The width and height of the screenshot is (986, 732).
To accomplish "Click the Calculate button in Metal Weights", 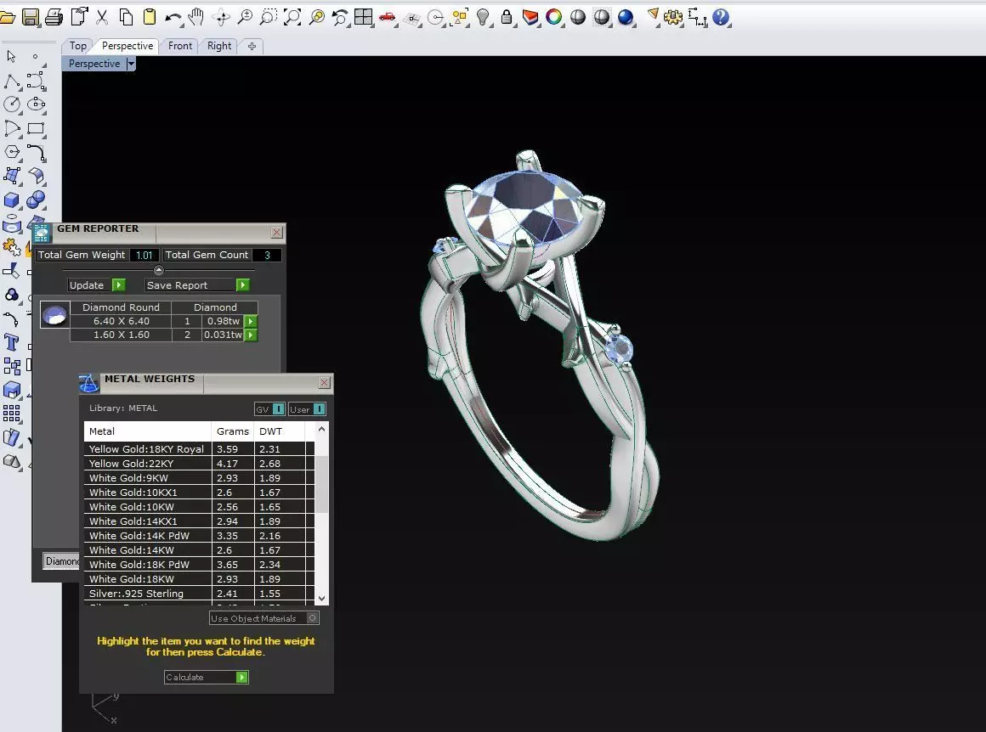I will (207, 677).
